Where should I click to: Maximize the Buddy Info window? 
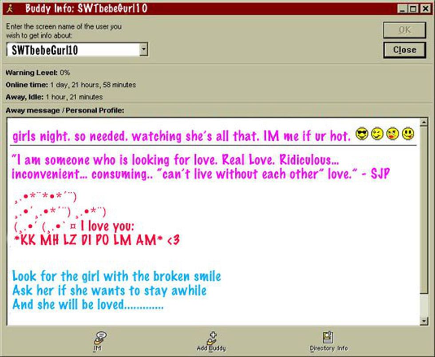(413, 8)
